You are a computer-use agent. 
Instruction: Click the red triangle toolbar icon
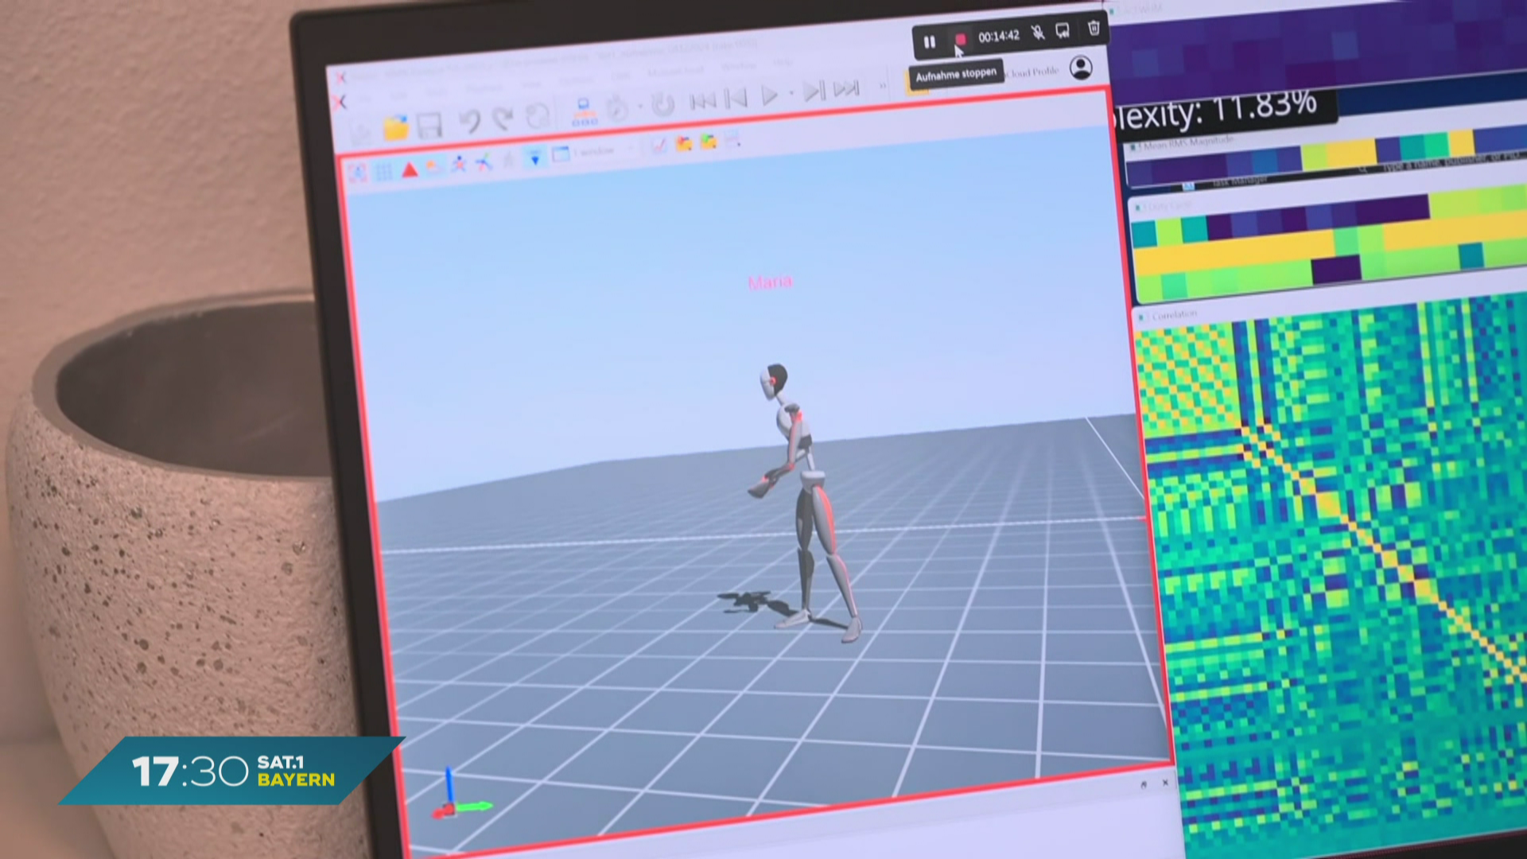click(x=409, y=169)
